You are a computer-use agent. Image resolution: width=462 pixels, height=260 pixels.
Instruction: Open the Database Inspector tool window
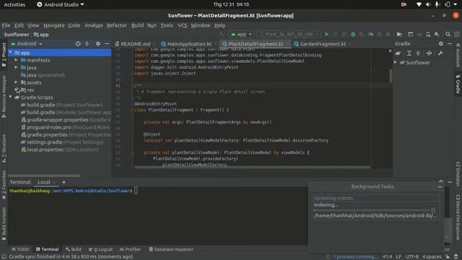[x=171, y=249]
